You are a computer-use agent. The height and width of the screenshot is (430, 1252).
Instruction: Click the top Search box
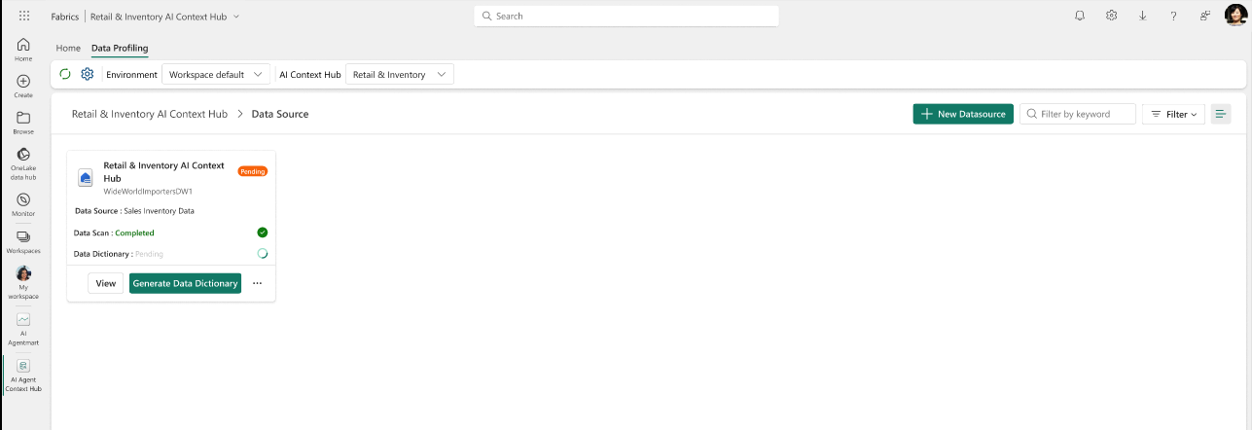626,17
